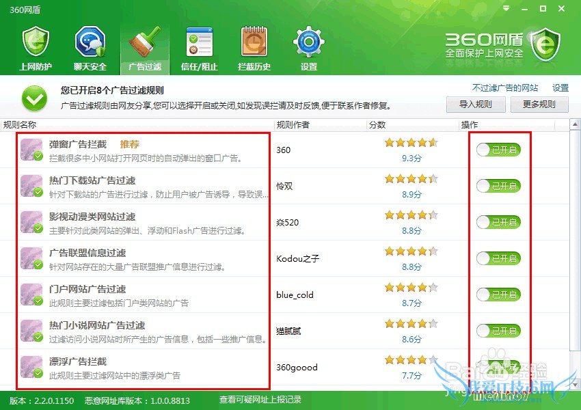
Task: Click author name blue_cold
Action: pyautogui.click(x=295, y=295)
